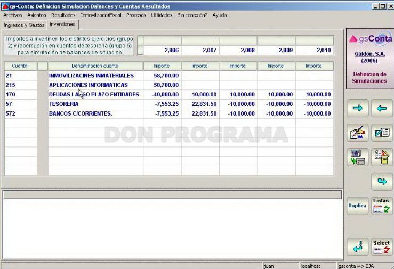Screen dimensions: 394x269
Task: Toggle the small checkbox beside year 2,006
Action: (x=140, y=50)
